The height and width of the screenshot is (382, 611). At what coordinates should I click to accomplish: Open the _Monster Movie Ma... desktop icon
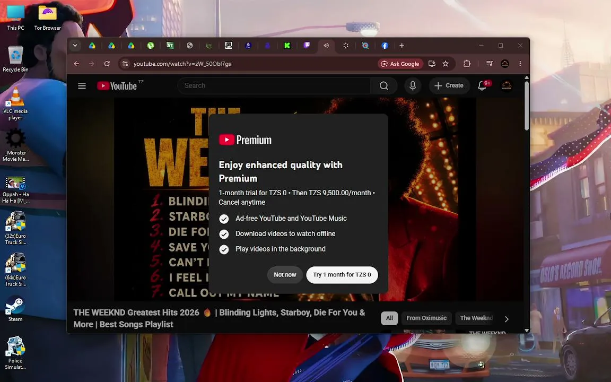(15, 146)
